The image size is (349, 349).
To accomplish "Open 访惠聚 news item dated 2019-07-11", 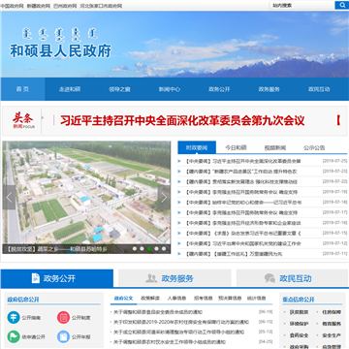I will coord(234,254).
